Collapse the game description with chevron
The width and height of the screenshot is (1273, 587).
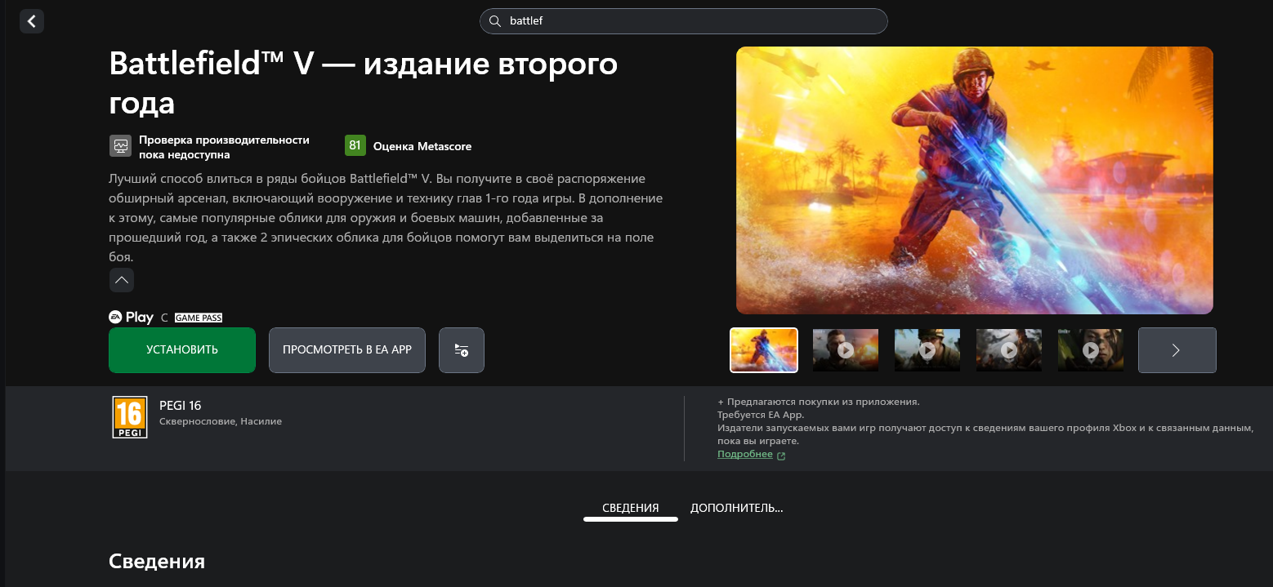(x=122, y=280)
